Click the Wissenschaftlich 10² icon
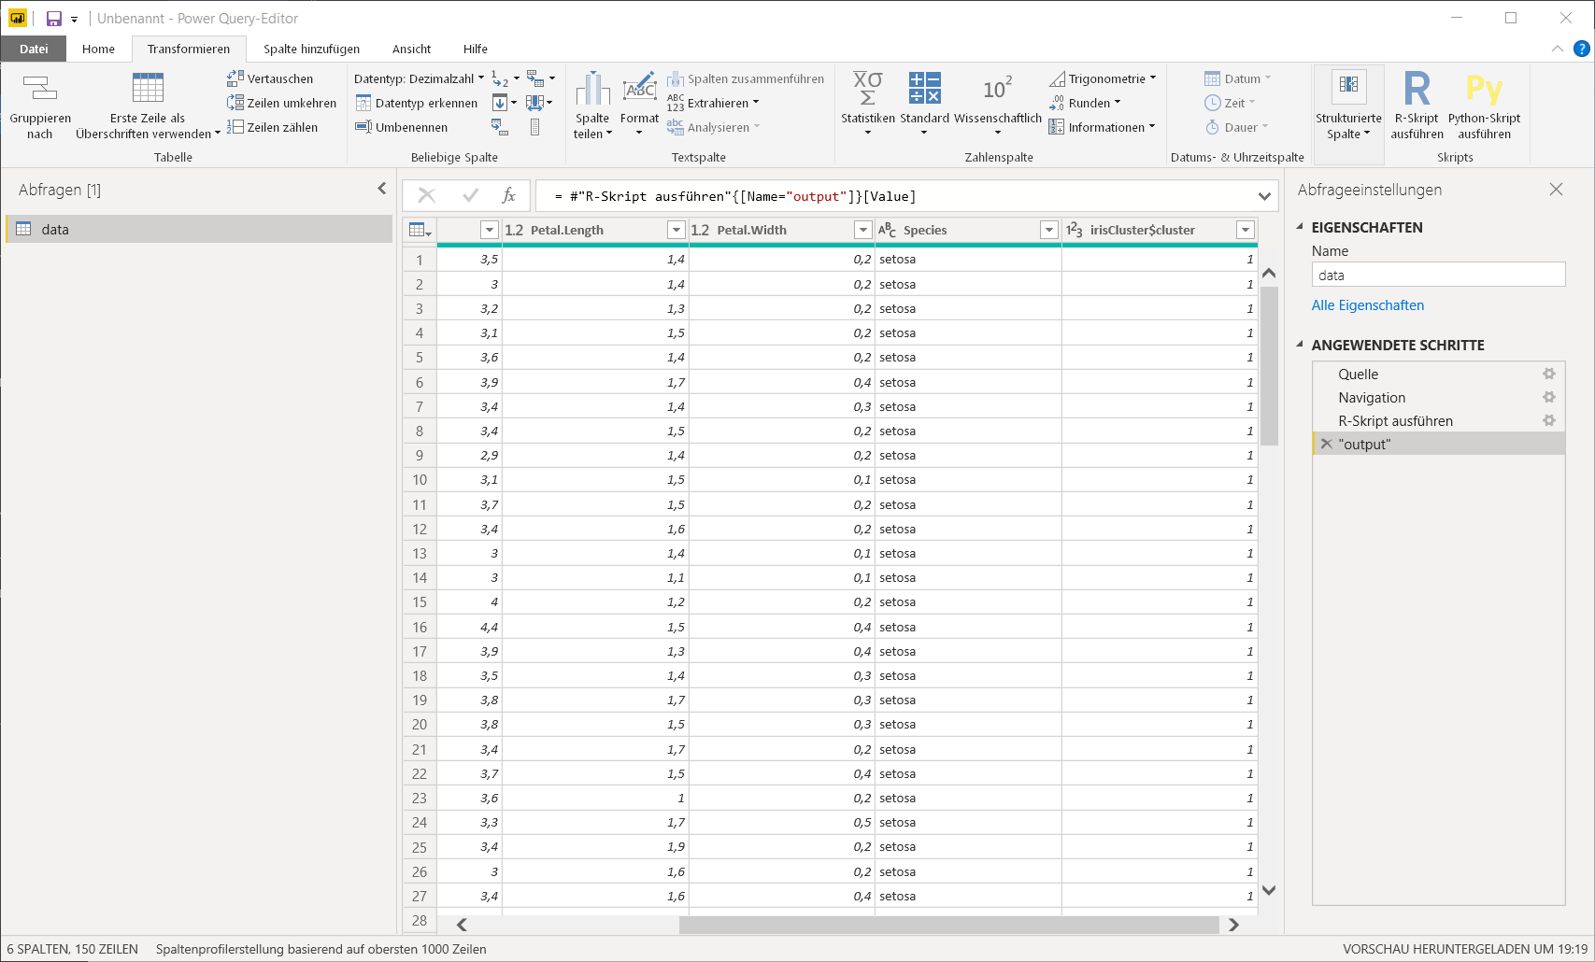Image resolution: width=1595 pixels, height=962 pixels. (x=997, y=89)
